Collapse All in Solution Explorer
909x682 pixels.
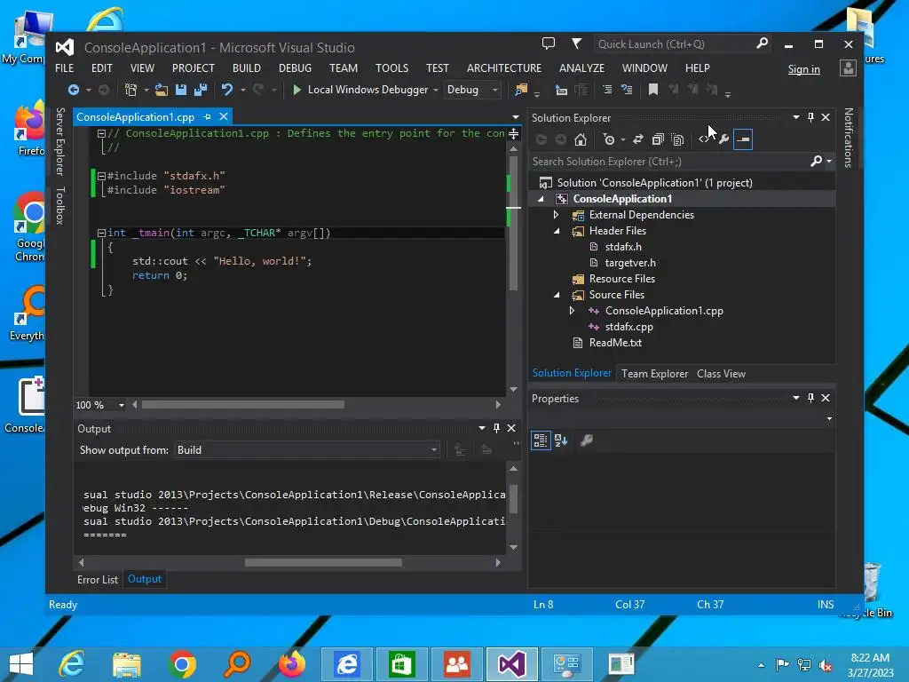(x=658, y=139)
